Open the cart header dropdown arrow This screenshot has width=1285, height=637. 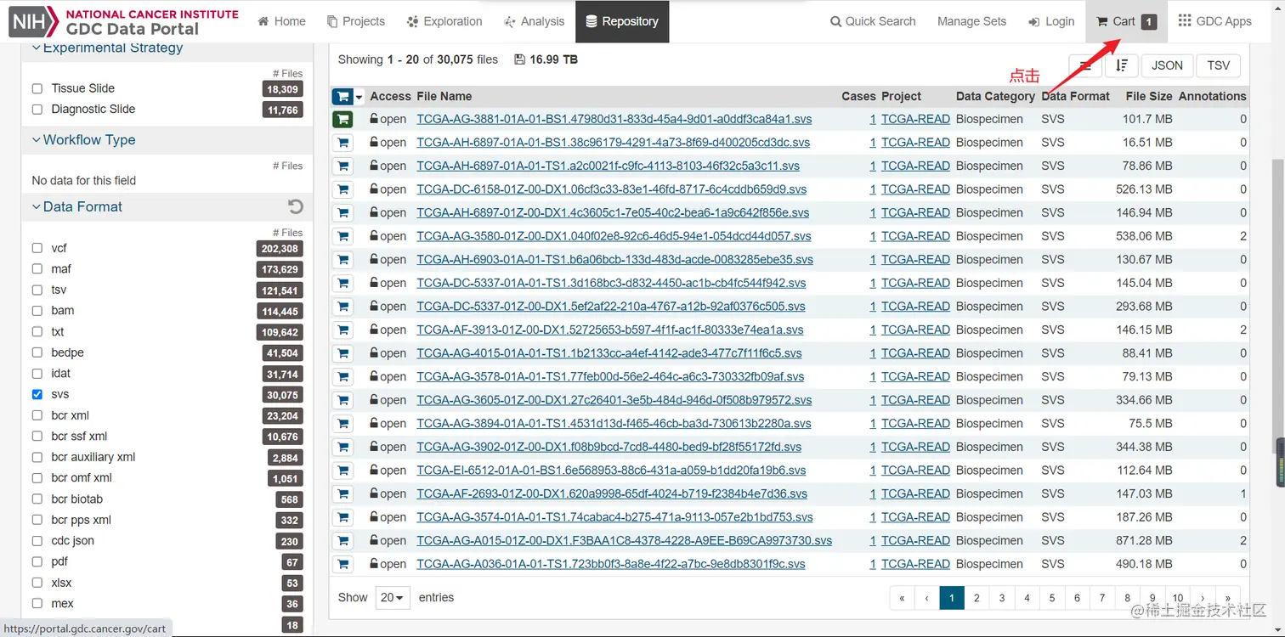(x=359, y=97)
